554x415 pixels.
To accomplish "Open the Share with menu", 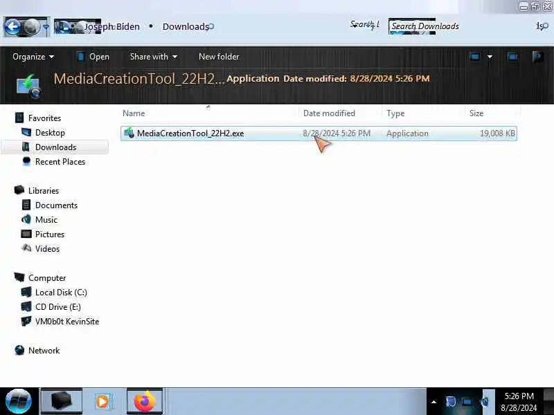I will point(154,57).
